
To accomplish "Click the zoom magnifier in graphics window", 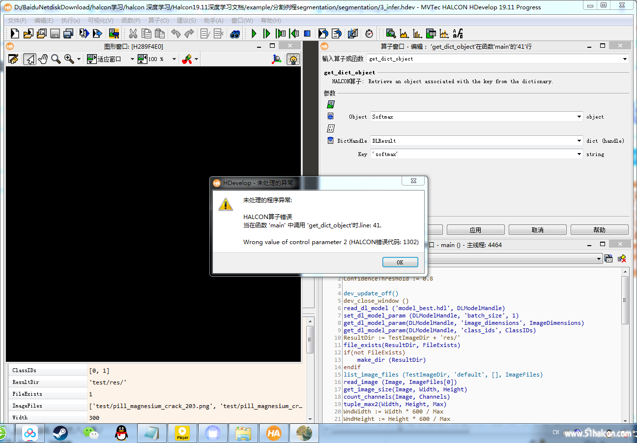I will (x=56, y=59).
